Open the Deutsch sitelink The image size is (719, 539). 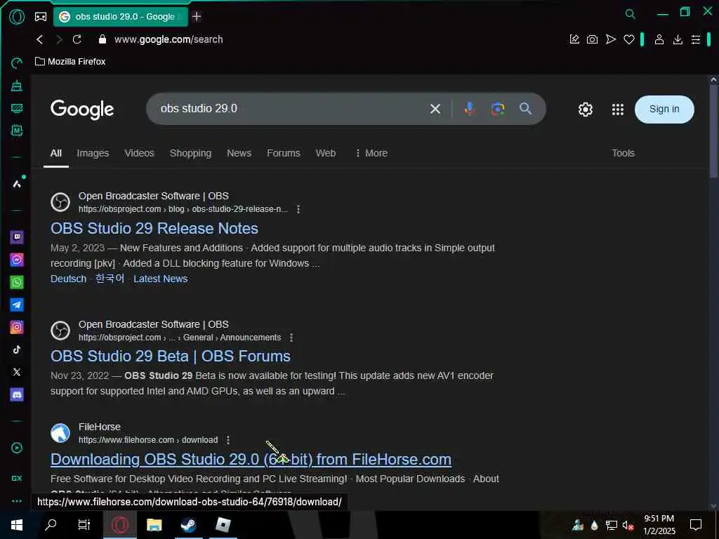click(68, 279)
